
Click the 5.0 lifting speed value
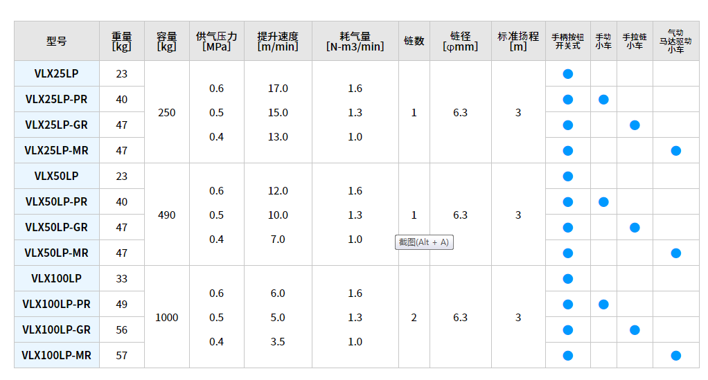[x=278, y=317]
